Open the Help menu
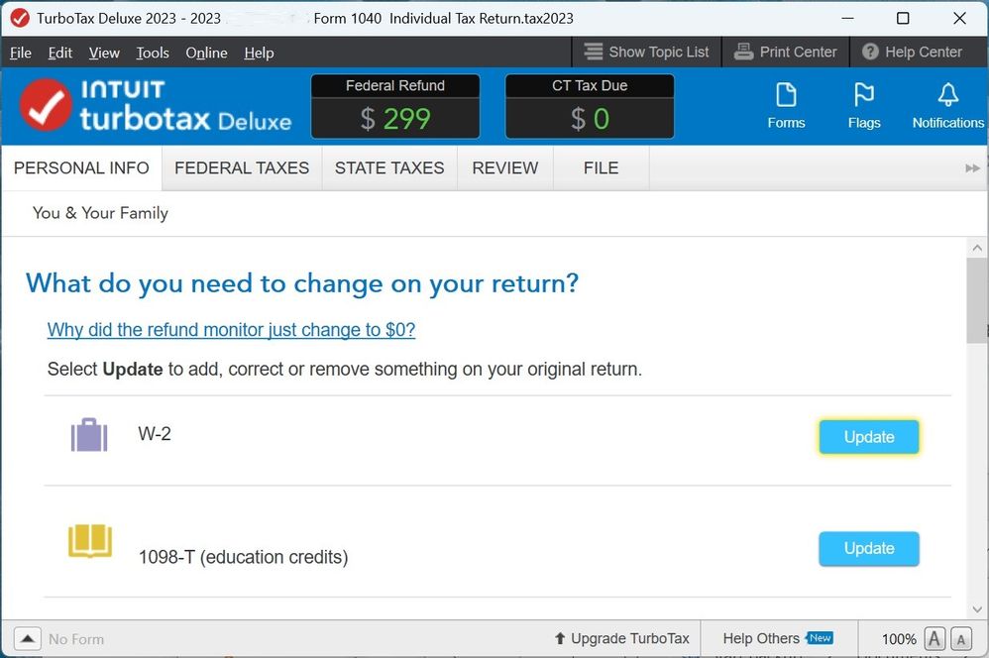This screenshot has width=989, height=658. click(260, 53)
